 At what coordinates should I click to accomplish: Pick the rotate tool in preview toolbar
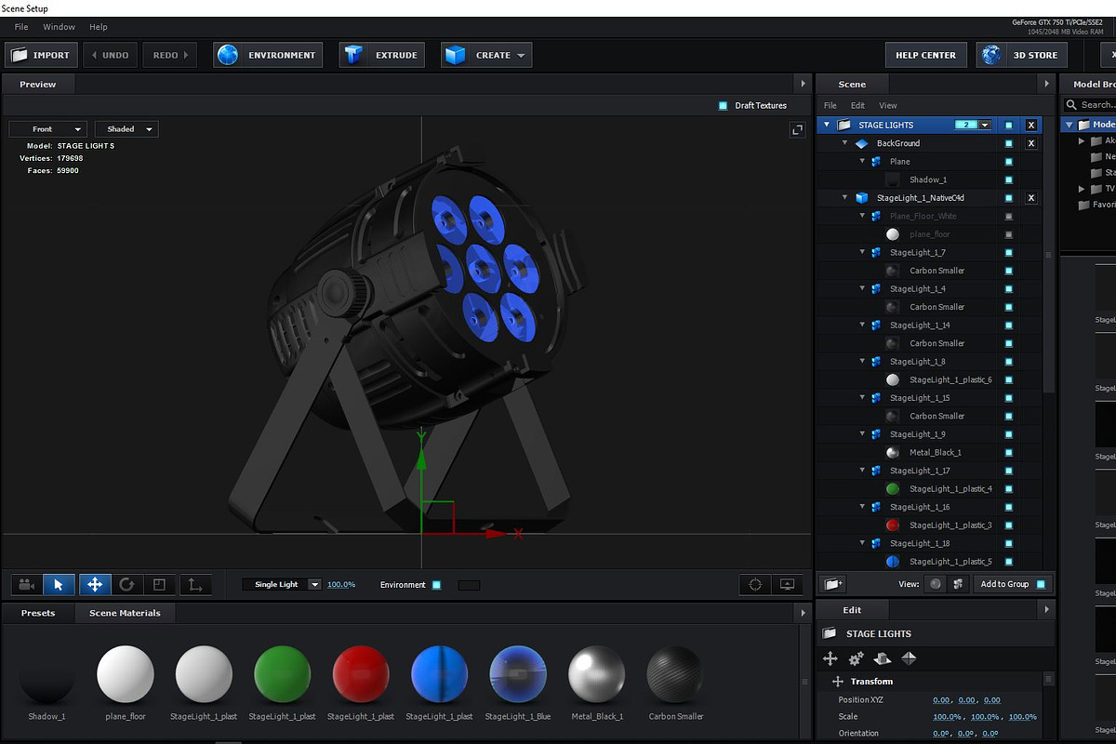click(126, 585)
